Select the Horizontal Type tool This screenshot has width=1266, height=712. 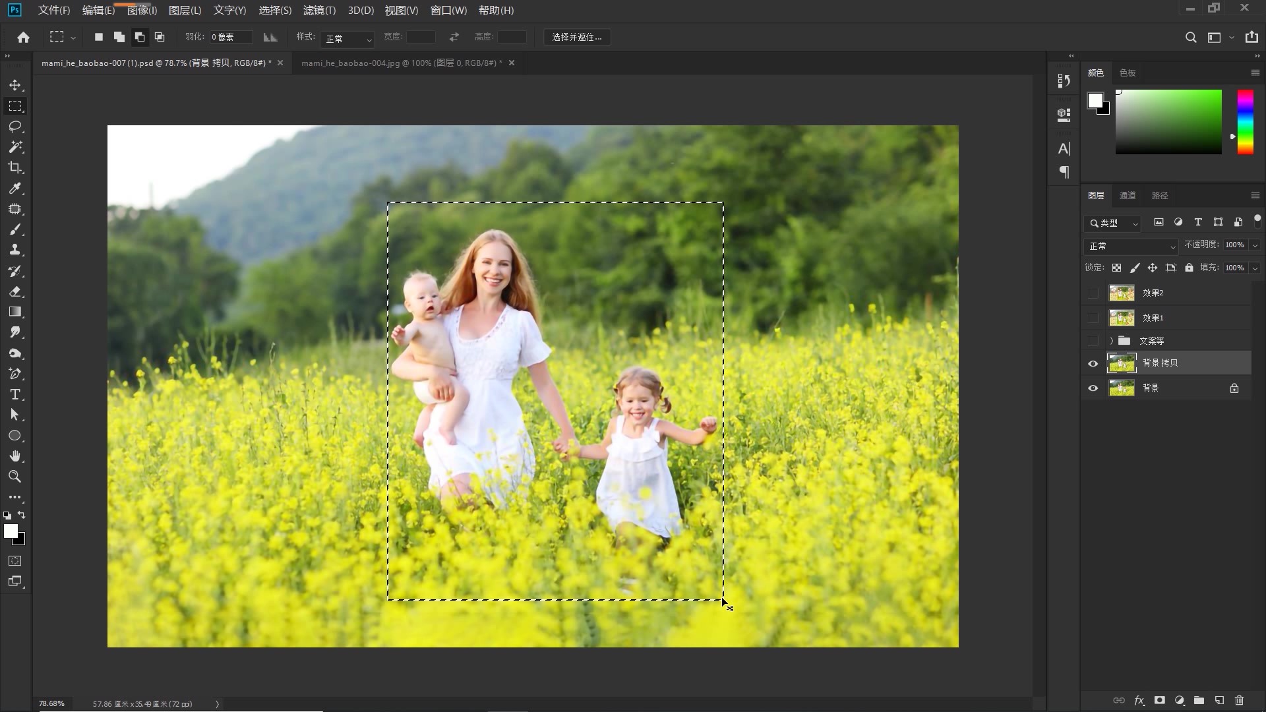pyautogui.click(x=15, y=394)
